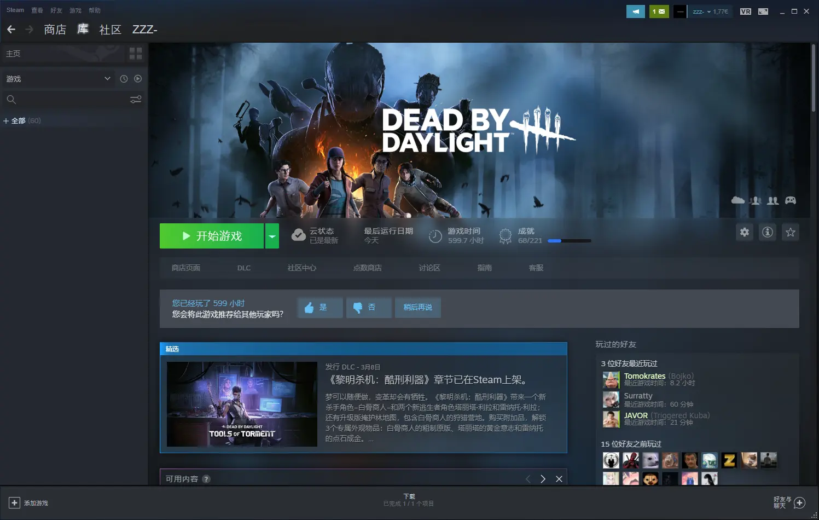
Task: Open advanced filter options icon
Action: [136, 100]
